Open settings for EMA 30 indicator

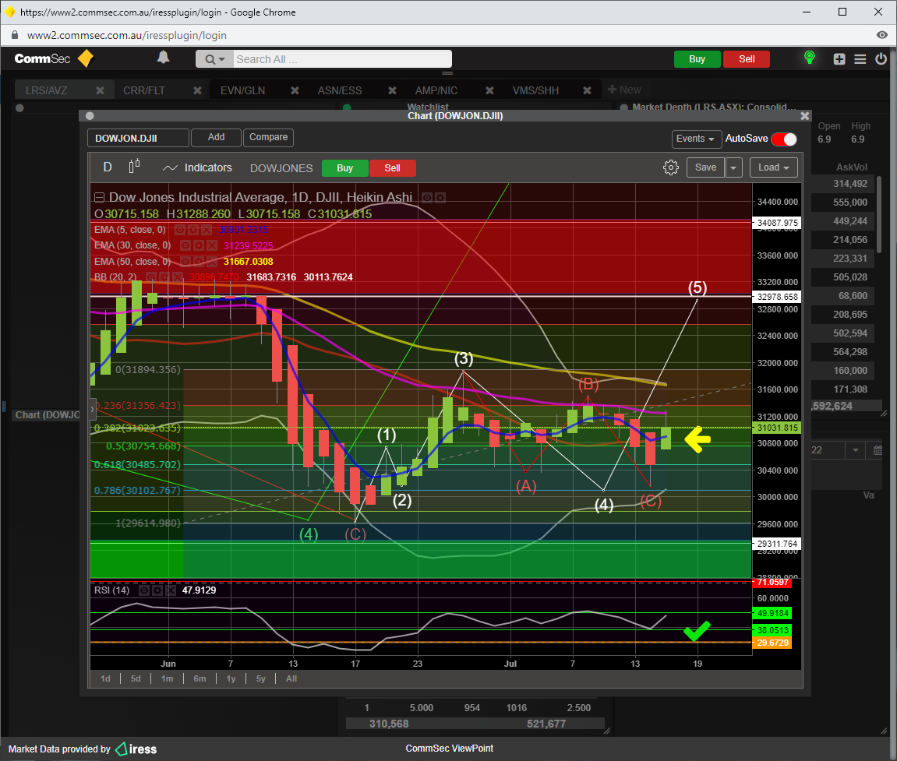200,245
